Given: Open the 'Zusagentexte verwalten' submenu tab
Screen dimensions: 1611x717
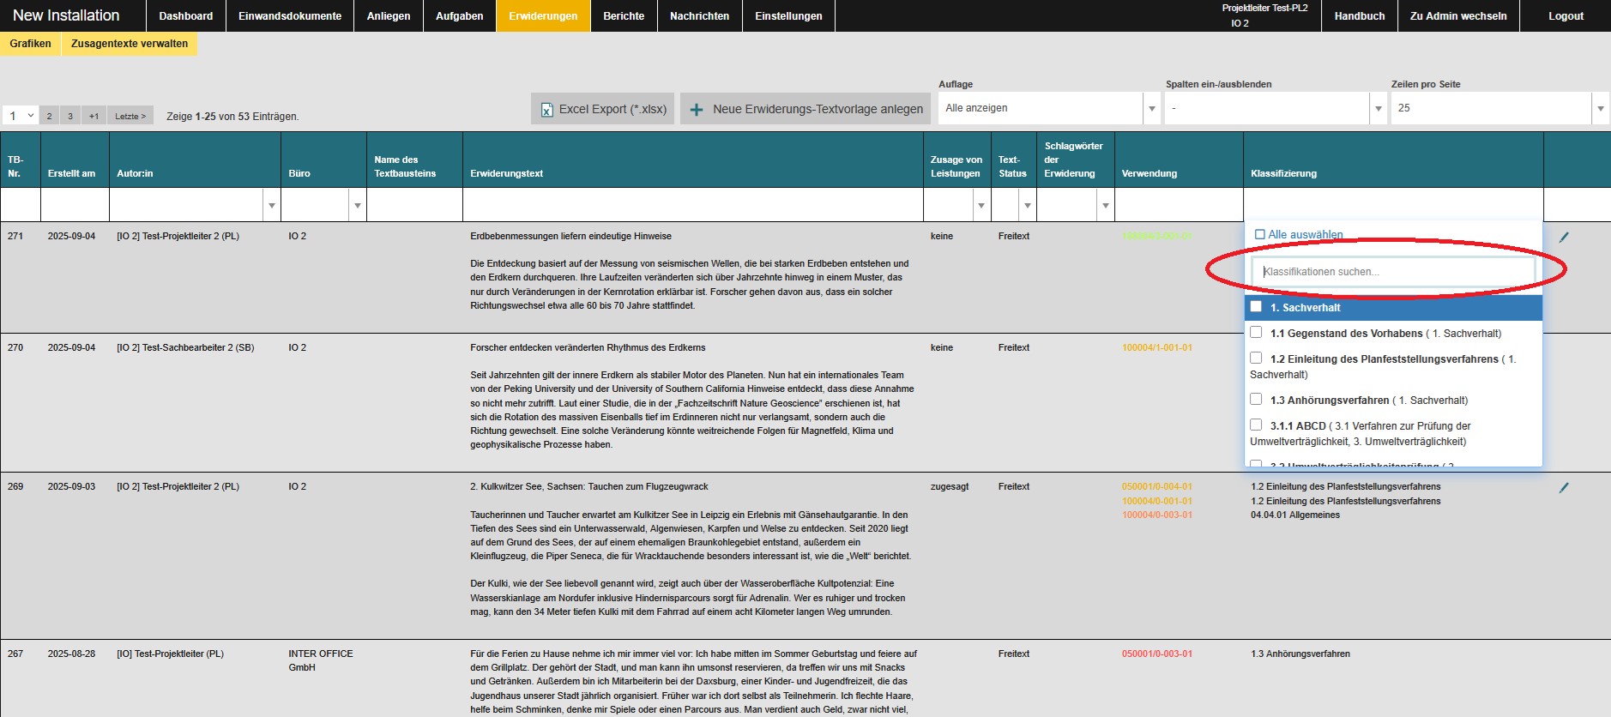Looking at the screenshot, I should [130, 44].
